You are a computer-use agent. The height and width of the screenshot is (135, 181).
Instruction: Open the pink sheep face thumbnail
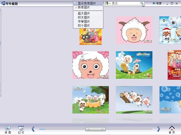90,65
